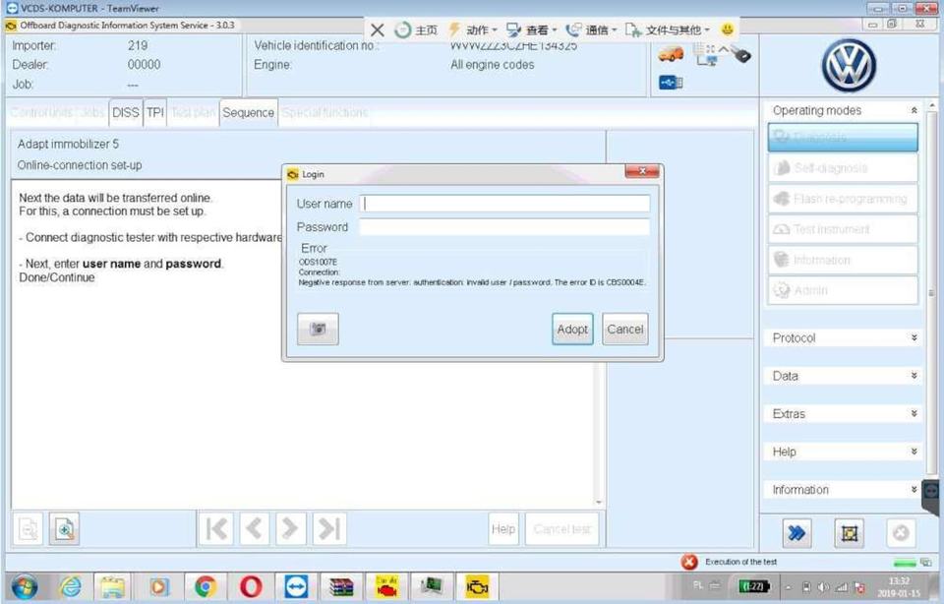Expand the Protocol section
This screenshot has width=944, height=604.
tap(914, 337)
